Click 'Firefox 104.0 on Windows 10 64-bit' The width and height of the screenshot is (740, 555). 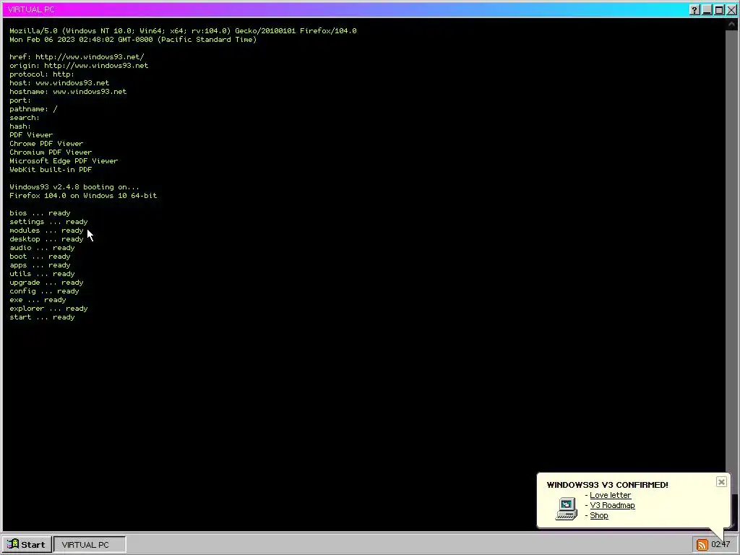(83, 195)
